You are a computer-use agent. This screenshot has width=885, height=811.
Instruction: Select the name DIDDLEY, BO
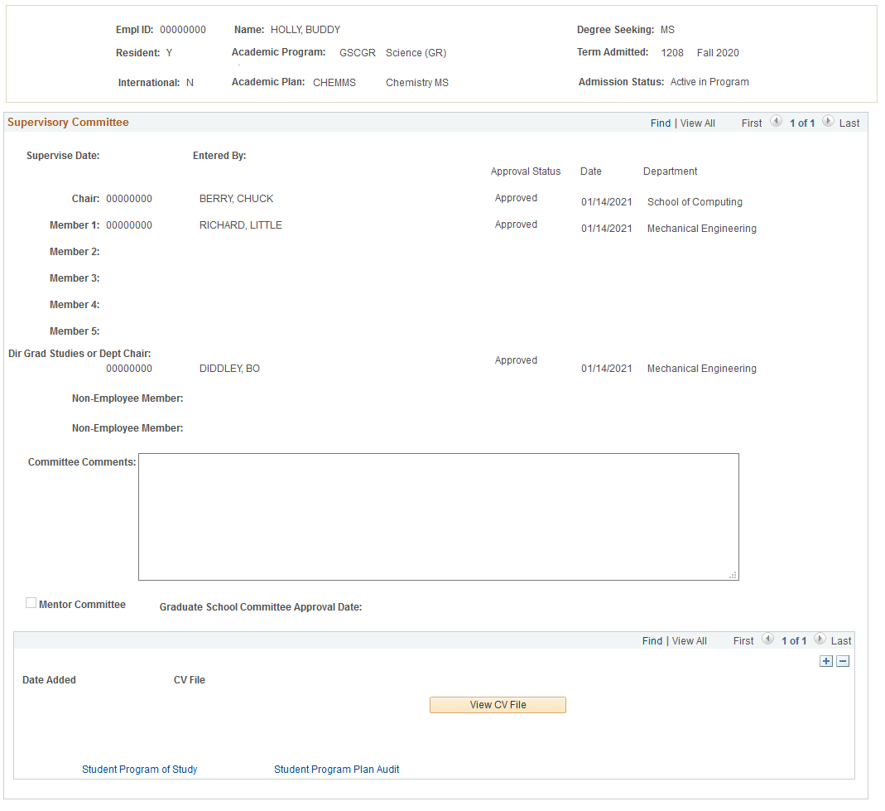point(229,369)
